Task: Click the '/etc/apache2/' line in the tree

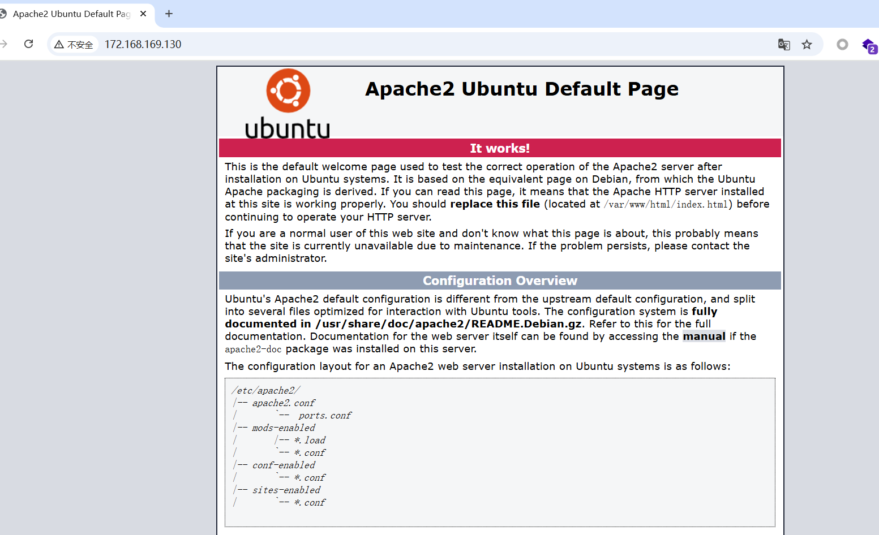Action: 266,390
